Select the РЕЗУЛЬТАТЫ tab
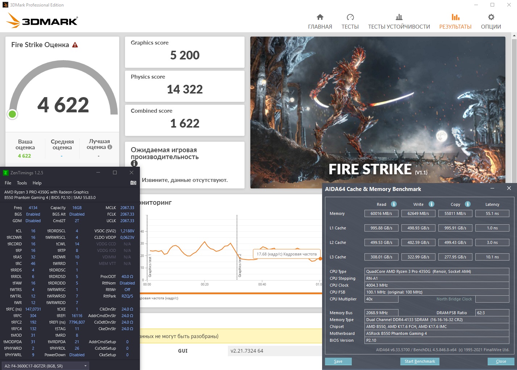 tap(455, 22)
